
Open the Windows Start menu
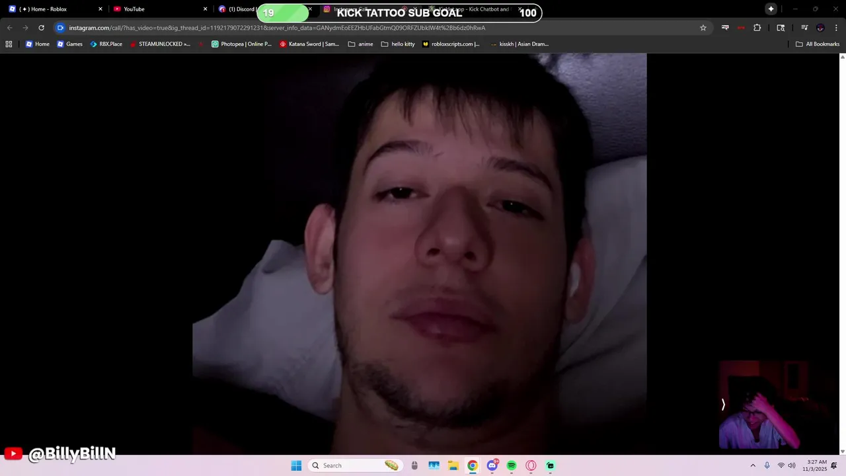click(296, 465)
